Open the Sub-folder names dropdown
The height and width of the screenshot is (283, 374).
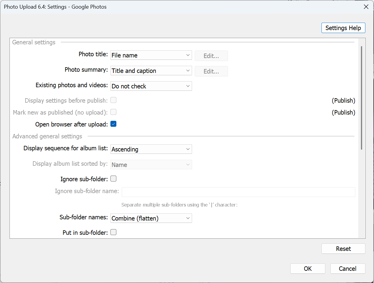coord(151,218)
